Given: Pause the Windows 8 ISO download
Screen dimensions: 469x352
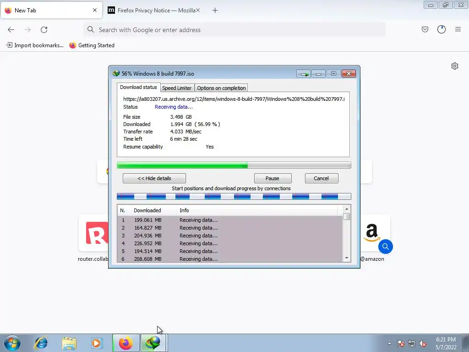Looking at the screenshot, I should (273, 178).
